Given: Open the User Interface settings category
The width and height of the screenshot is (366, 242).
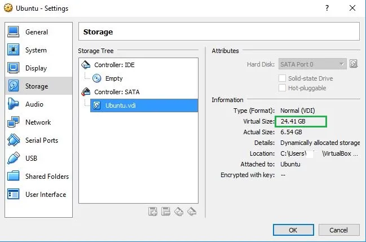Looking at the screenshot, I should tap(38, 194).
